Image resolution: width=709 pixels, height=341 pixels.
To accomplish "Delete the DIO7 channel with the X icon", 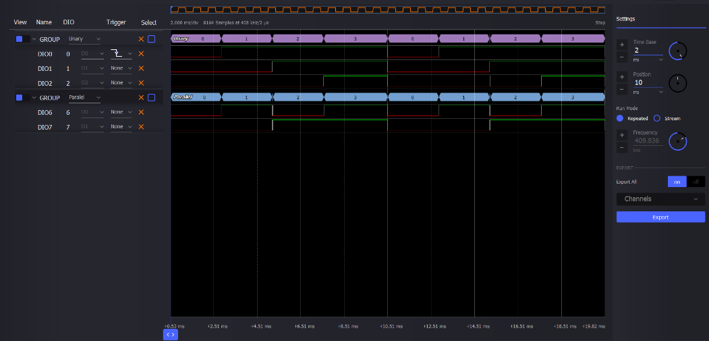I will click(141, 127).
